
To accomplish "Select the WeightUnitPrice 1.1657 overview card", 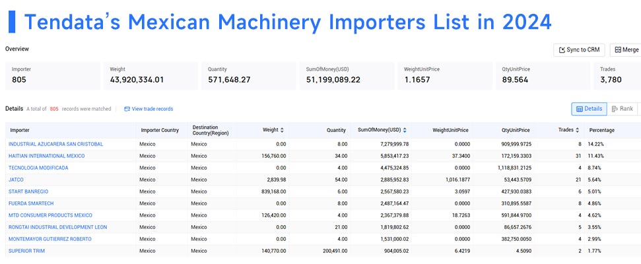I will [x=445, y=76].
